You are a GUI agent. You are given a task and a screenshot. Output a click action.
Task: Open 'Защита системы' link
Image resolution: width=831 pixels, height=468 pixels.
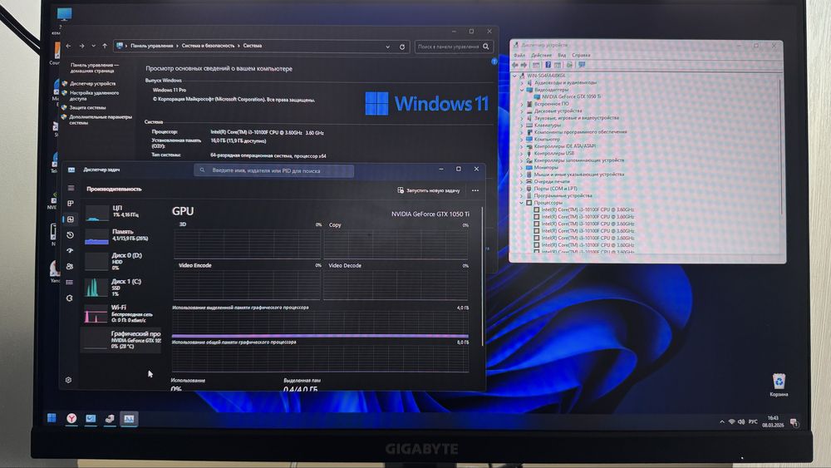88,107
